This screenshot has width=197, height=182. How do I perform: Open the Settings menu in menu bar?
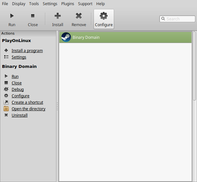tap(50, 4)
